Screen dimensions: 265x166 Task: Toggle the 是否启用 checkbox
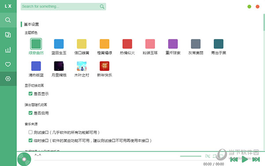[x=30, y=113]
